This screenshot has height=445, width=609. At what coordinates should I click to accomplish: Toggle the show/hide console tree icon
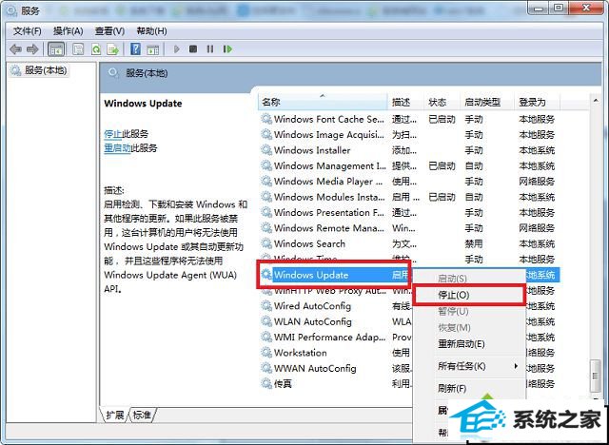56,49
